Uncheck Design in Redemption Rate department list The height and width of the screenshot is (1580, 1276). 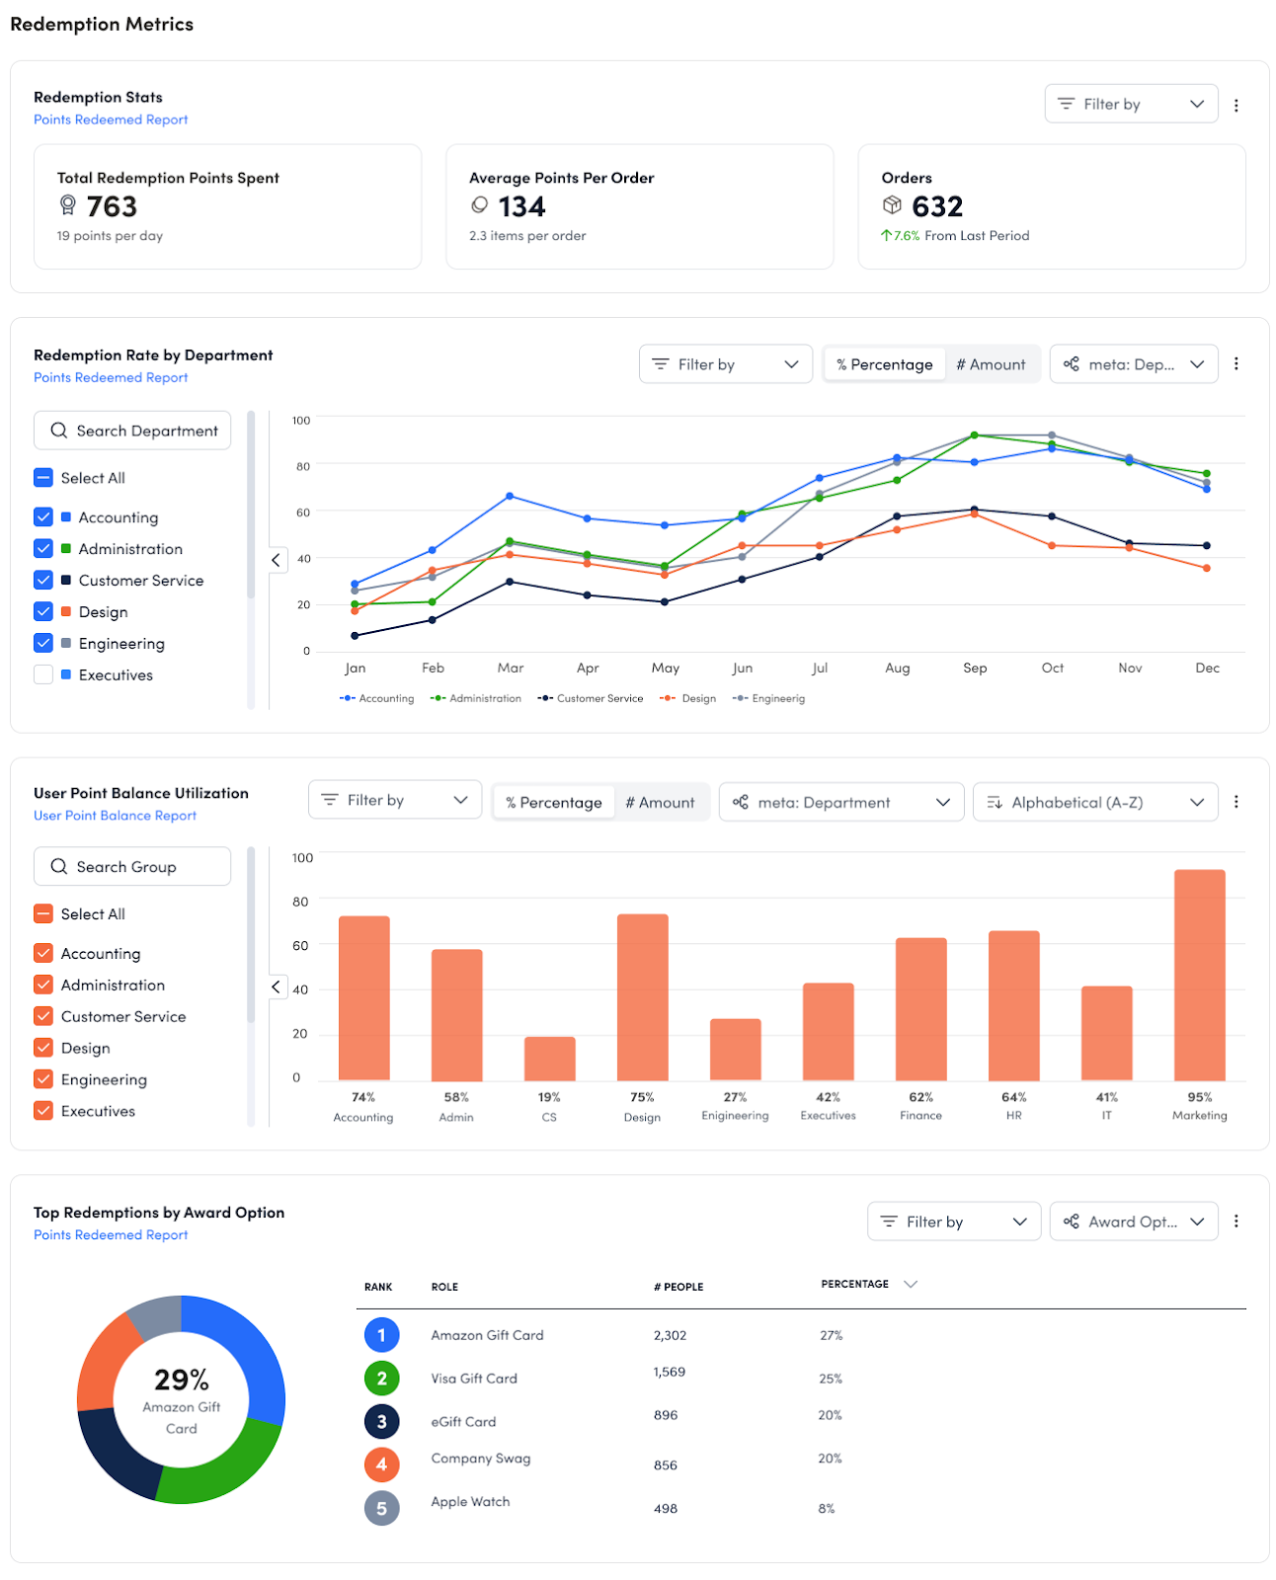43,612
